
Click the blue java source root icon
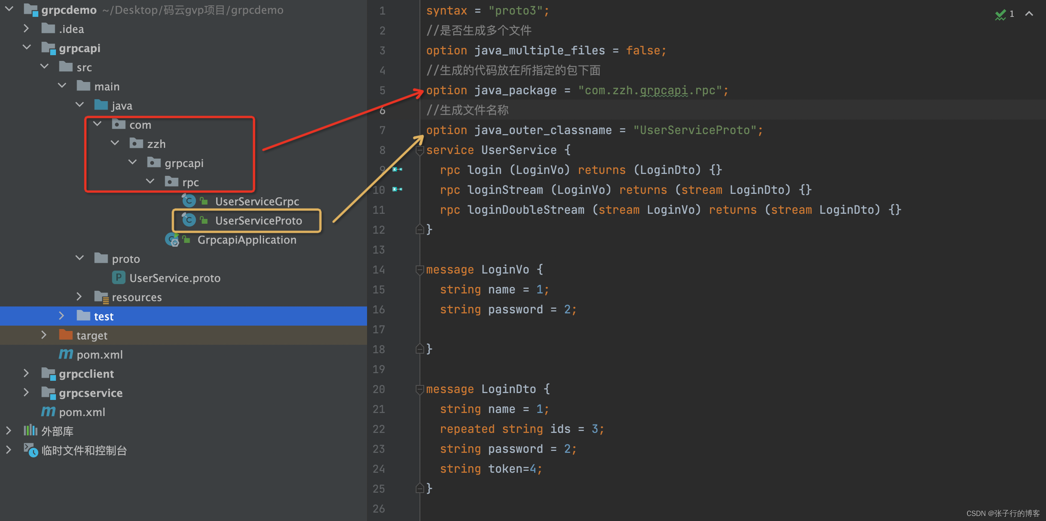pyautogui.click(x=101, y=105)
